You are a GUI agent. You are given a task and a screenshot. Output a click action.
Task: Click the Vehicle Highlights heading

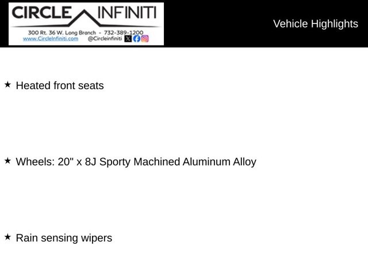pos(316,24)
